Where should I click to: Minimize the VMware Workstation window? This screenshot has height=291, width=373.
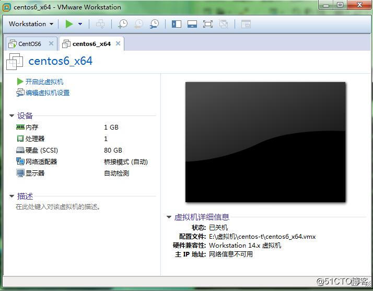(x=325, y=5)
